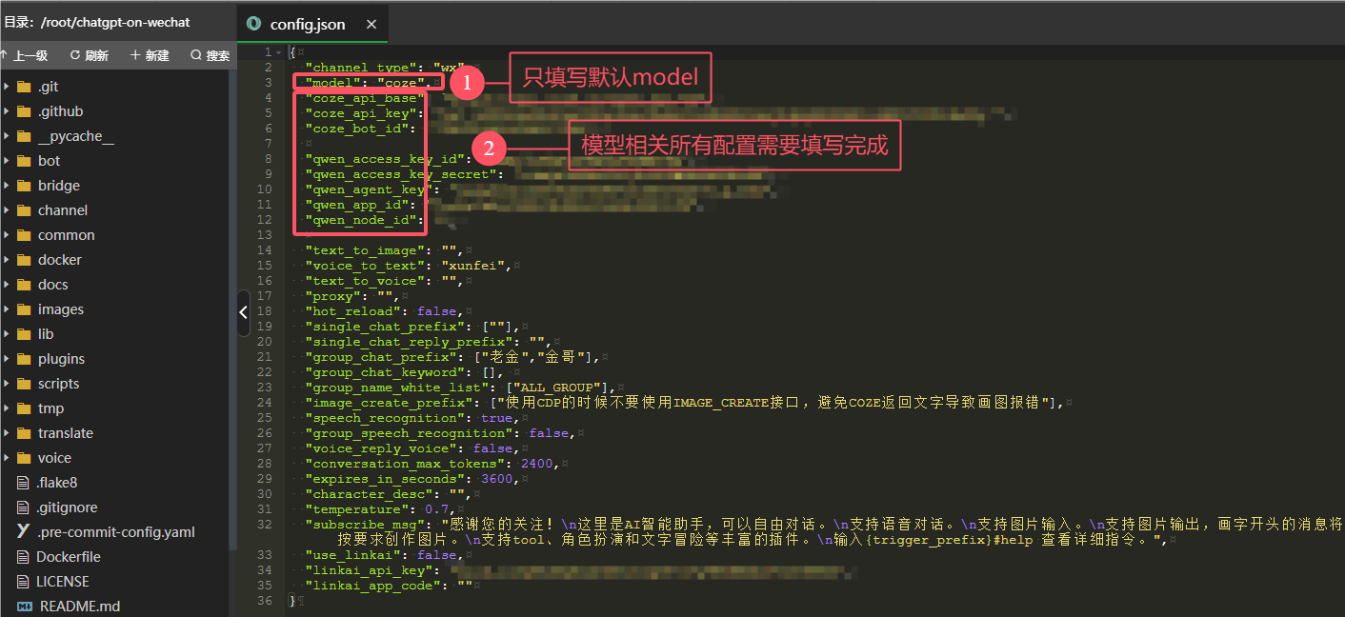Image resolution: width=1345 pixels, height=617 pixels.
Task: Expand the docker folder arrow
Action: click(7, 260)
